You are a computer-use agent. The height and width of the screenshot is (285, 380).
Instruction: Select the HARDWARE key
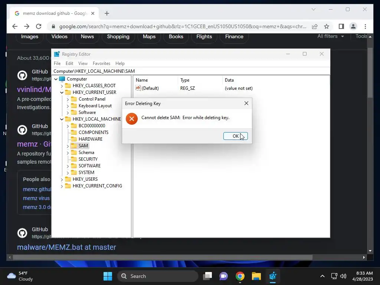[91, 139]
